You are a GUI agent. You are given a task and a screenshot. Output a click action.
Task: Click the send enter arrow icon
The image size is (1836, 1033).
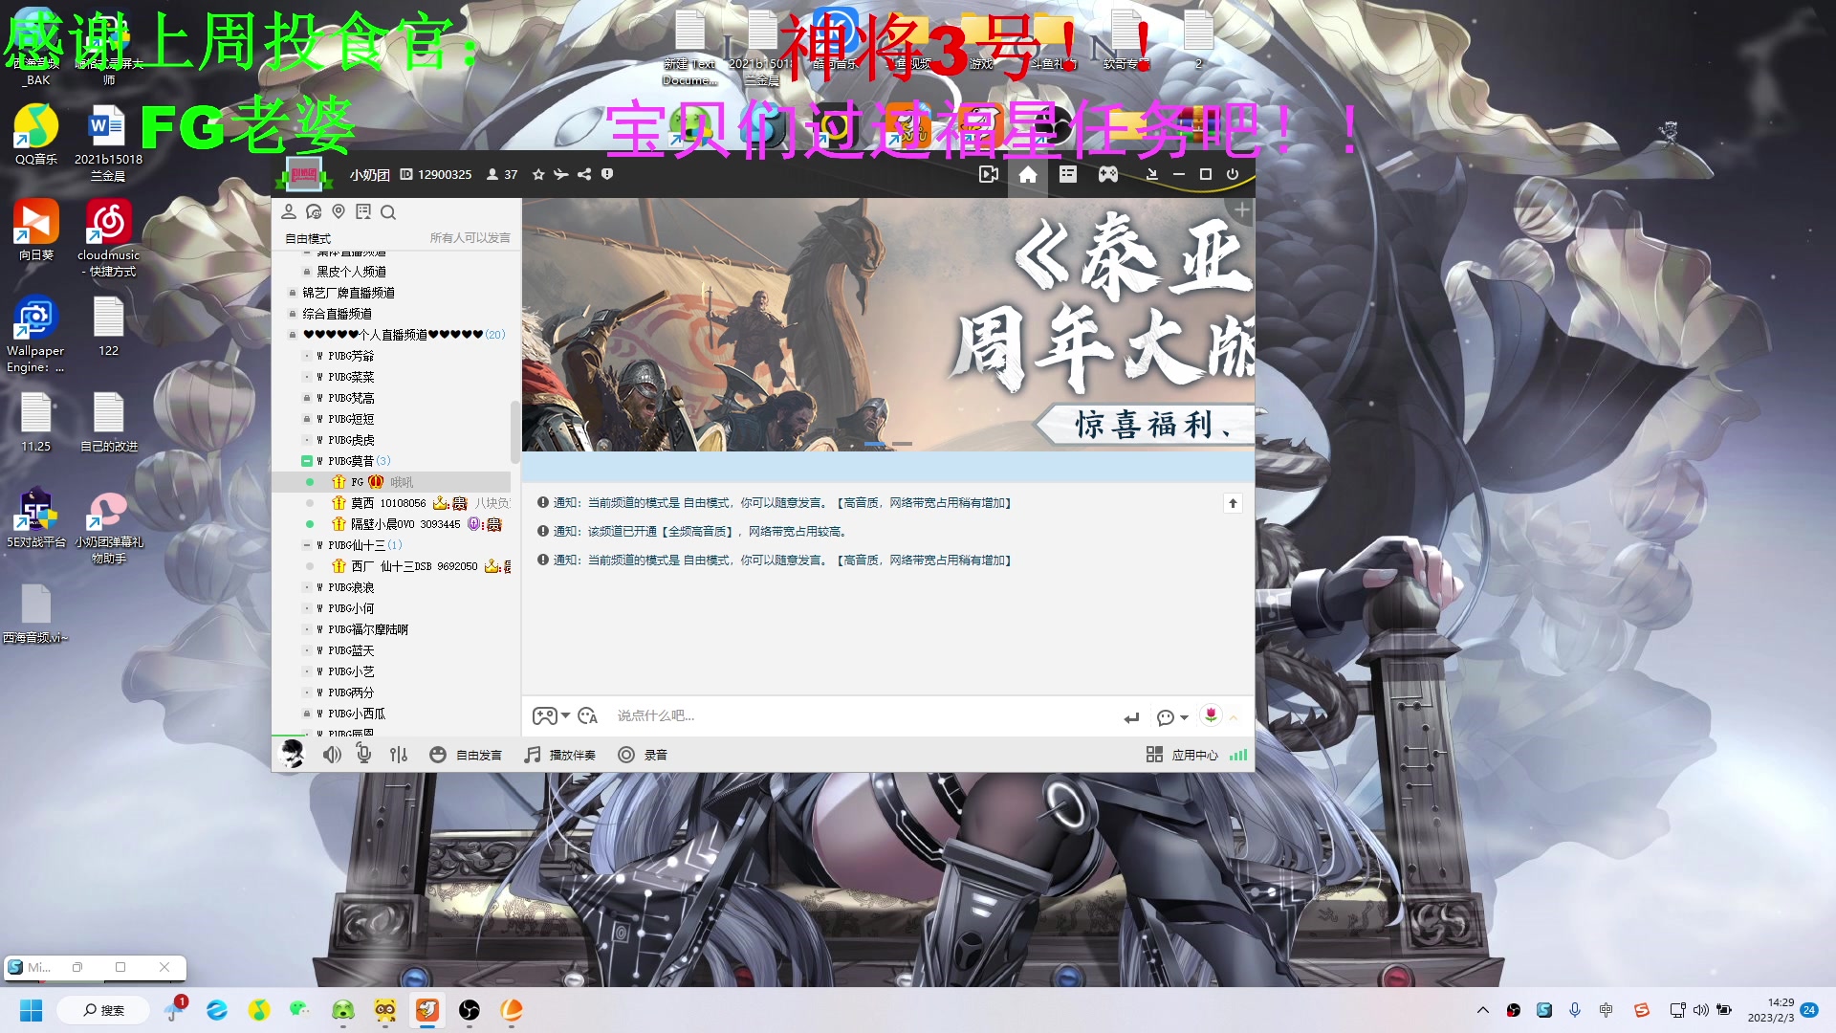tap(1131, 717)
